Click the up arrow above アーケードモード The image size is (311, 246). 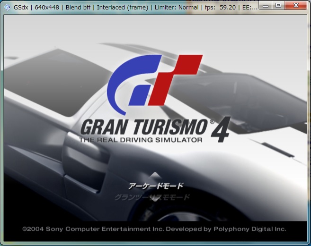point(155,175)
